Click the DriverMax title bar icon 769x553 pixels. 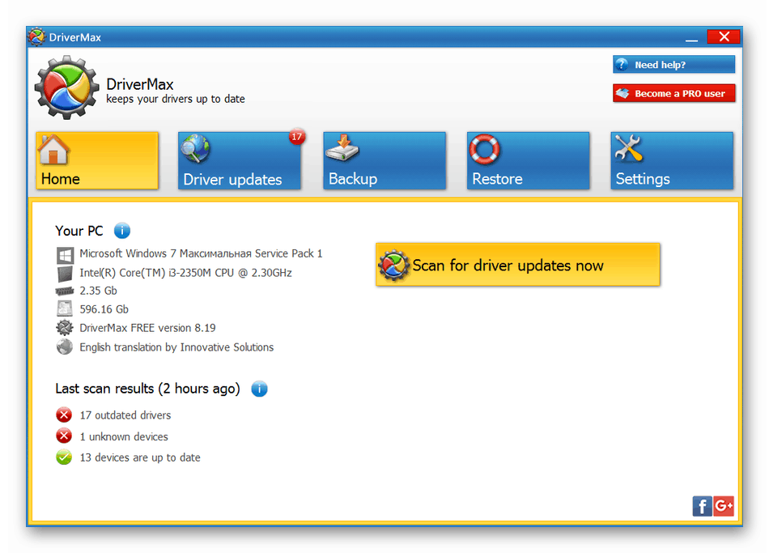tap(36, 36)
